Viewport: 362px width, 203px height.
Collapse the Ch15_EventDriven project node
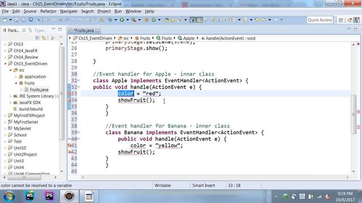[x=5, y=64]
